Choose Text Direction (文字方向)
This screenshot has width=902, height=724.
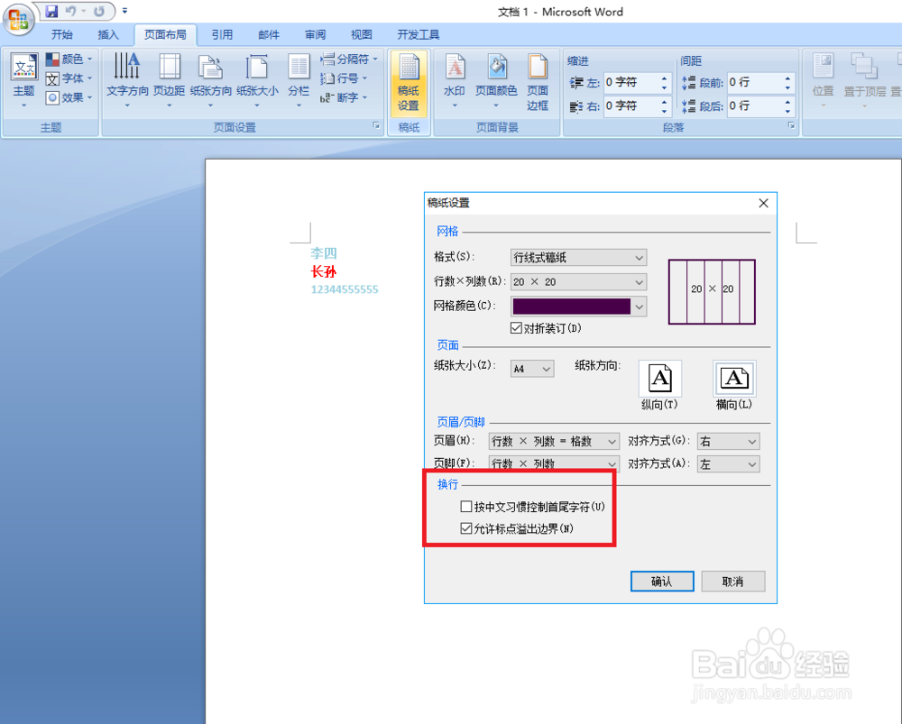coord(127,80)
